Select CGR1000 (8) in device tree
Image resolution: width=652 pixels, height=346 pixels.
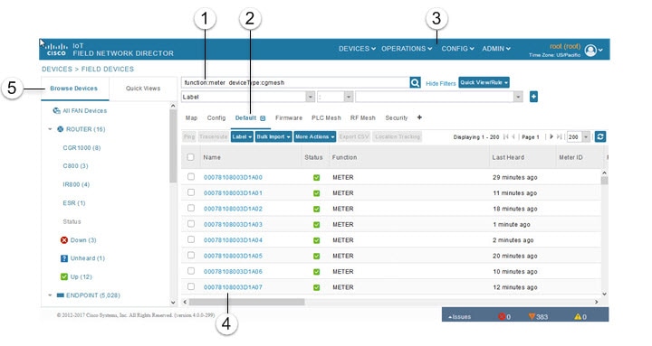pyautogui.click(x=81, y=147)
